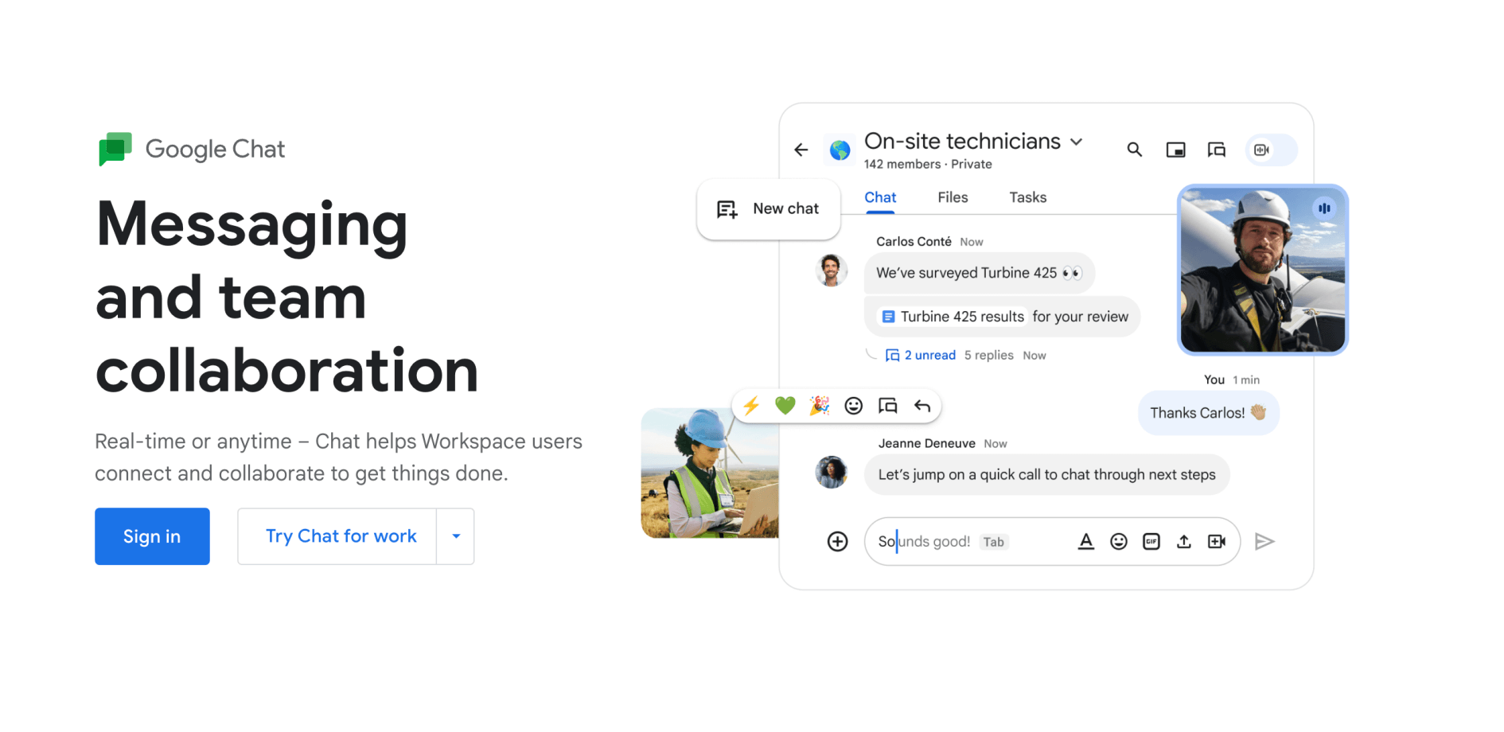Add video meeting link icon in composer
Viewport: 1504px width, 732px height.
pos(1217,542)
